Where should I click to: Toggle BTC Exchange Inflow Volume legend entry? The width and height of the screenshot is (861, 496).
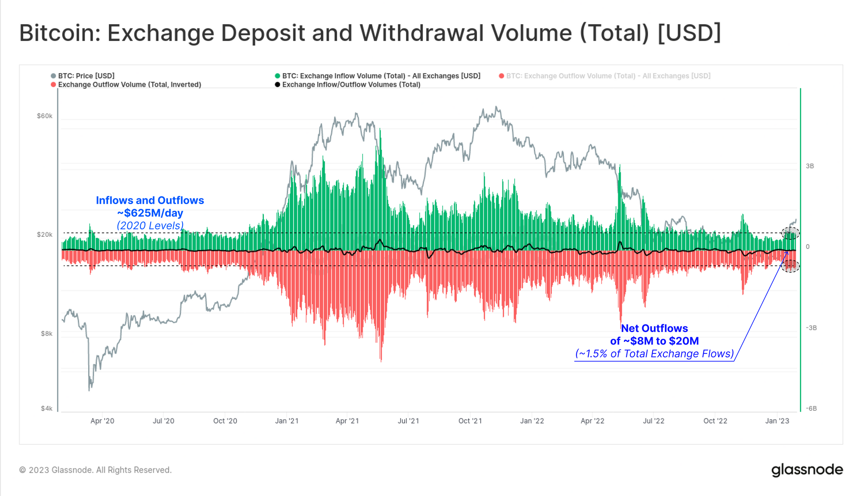coord(381,76)
